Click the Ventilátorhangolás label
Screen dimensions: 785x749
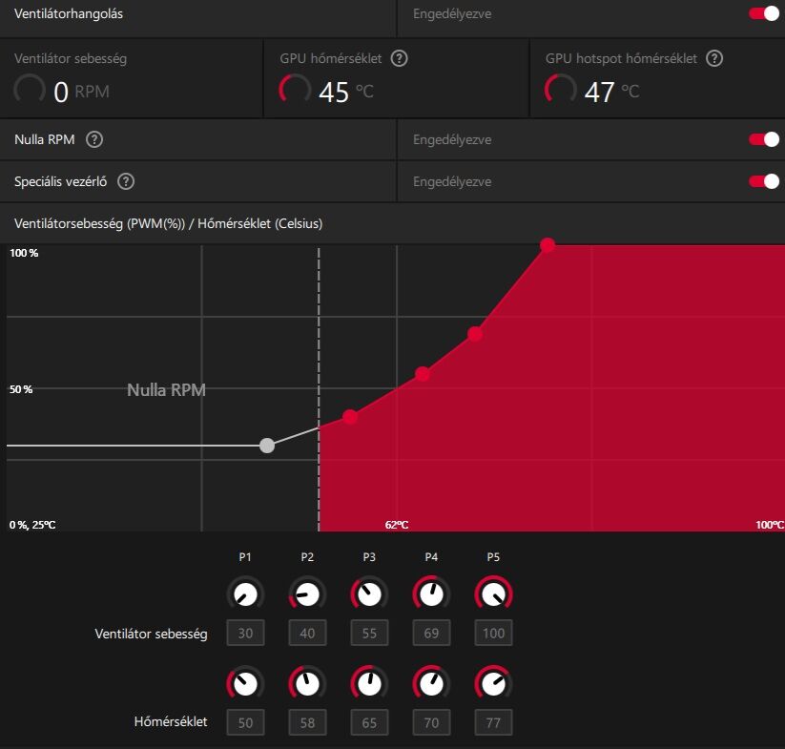69,13
